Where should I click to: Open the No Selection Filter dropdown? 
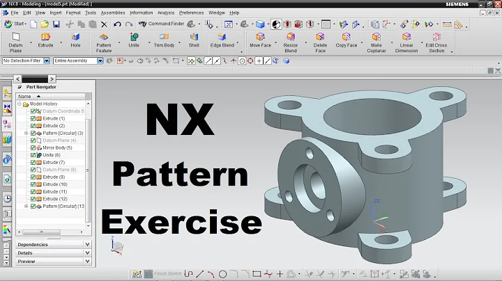tap(47, 61)
